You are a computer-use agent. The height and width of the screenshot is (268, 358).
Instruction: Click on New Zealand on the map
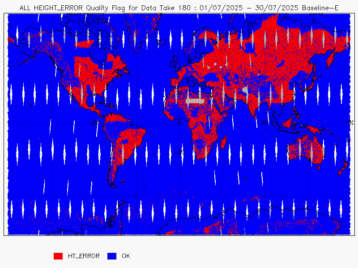coord(343,167)
